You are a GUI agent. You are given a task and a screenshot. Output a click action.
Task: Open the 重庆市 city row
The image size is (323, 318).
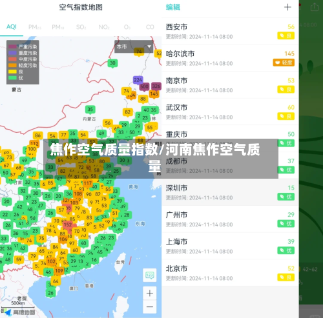click(230, 139)
